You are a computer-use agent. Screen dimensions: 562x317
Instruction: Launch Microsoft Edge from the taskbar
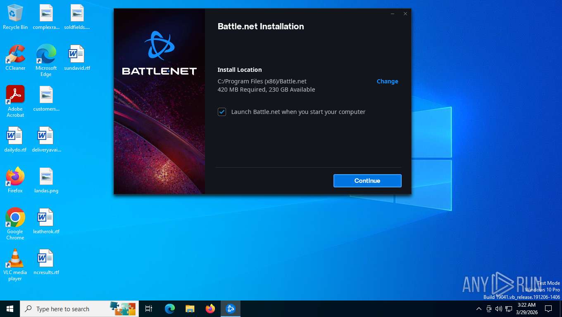[170, 309]
